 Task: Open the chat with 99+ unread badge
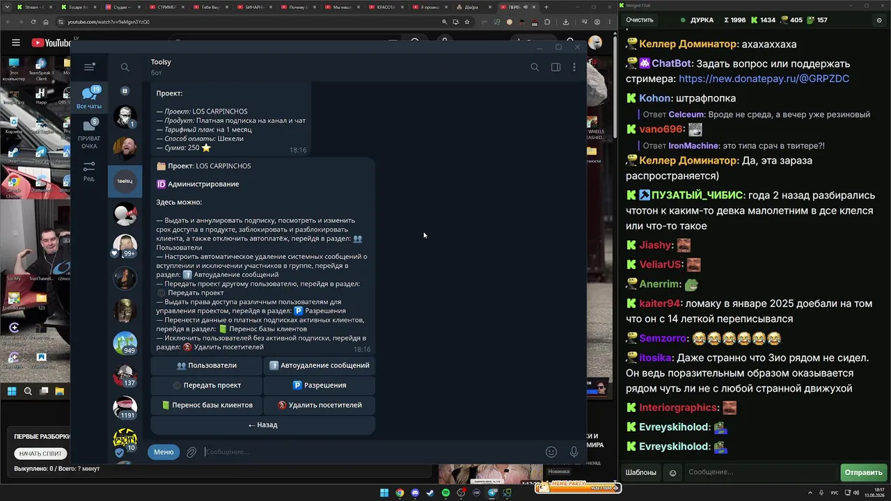[125, 246]
